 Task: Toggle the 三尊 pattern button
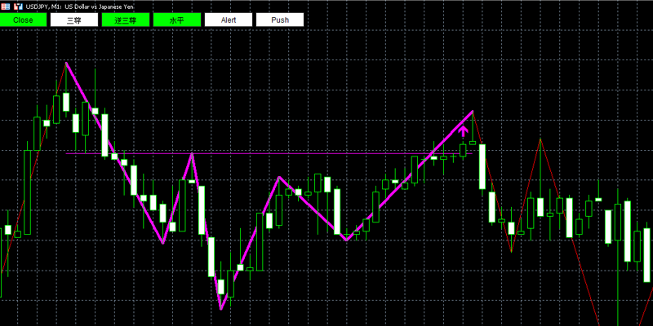[74, 20]
